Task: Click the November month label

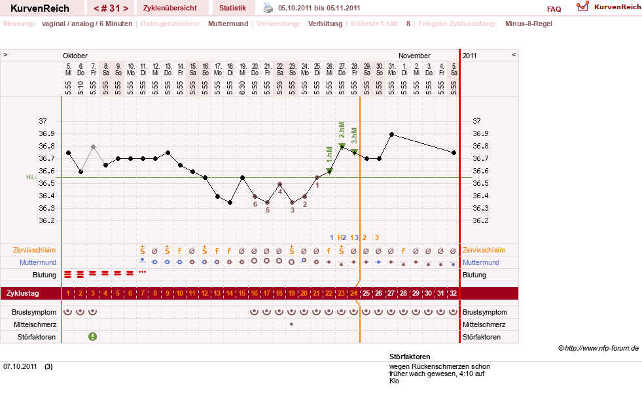Action: [x=414, y=56]
